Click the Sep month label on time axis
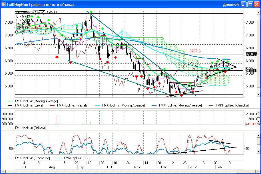261x174 pixels. point(81,167)
